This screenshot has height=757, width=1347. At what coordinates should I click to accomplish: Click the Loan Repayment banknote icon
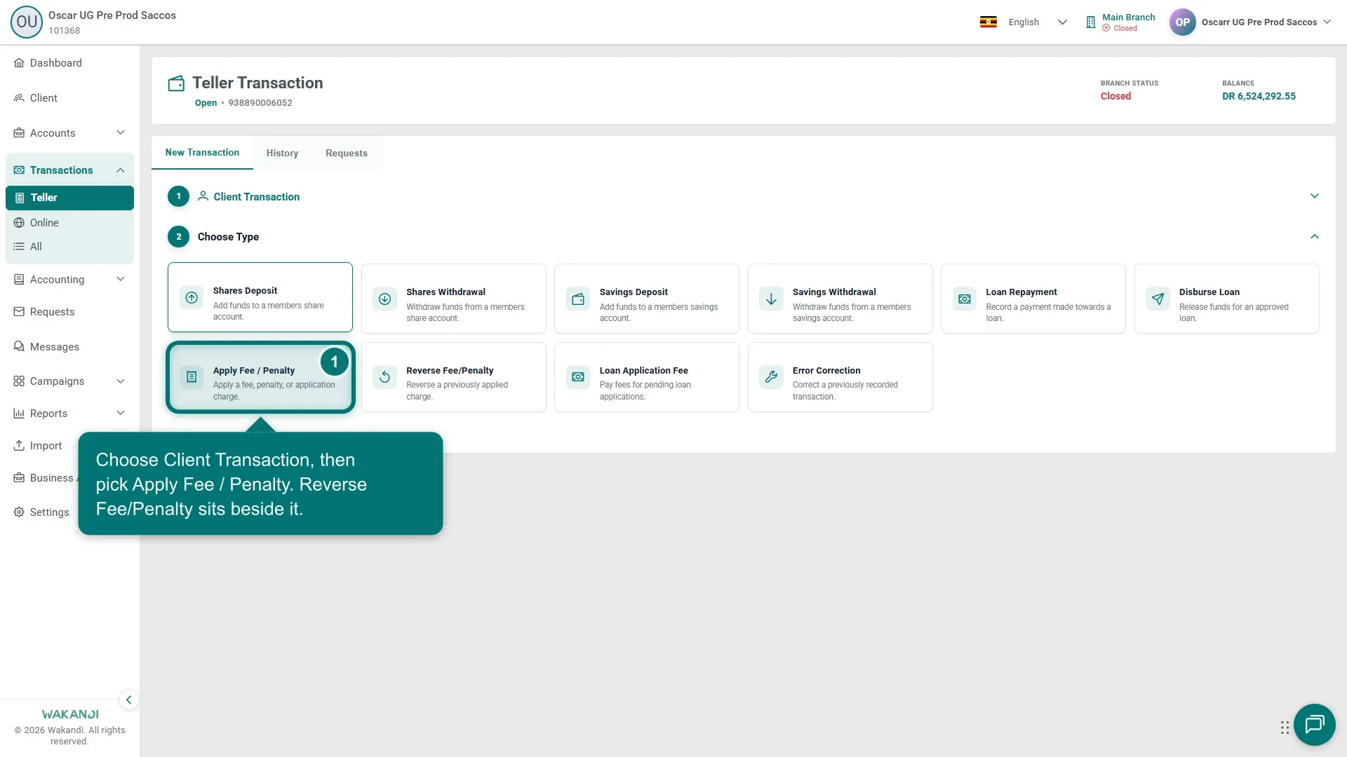pos(965,299)
